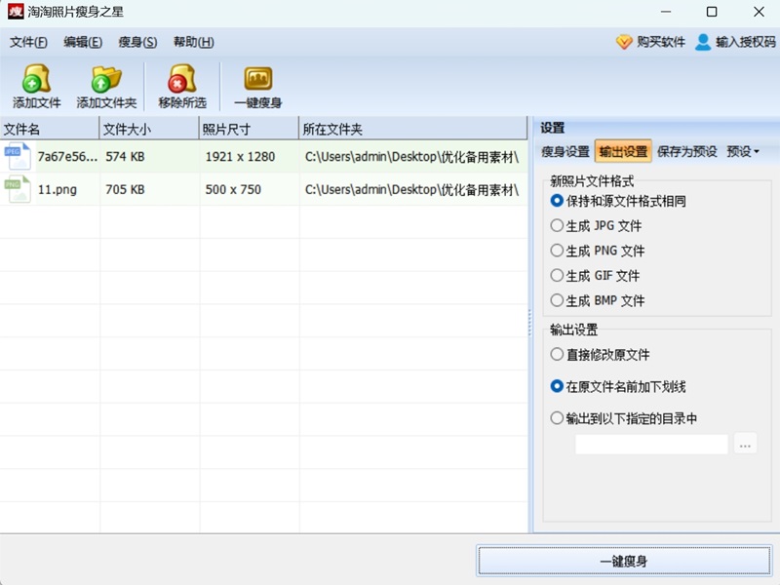Click the JPEG file icon for 7a67e56
780x585 pixels.
pos(18,156)
